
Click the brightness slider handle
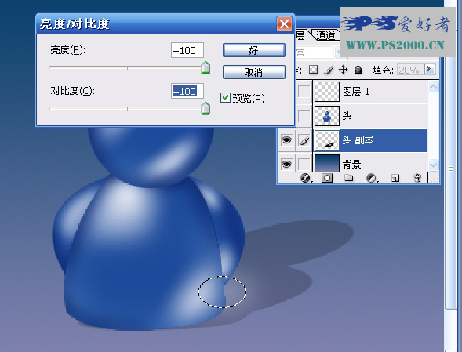coord(206,68)
